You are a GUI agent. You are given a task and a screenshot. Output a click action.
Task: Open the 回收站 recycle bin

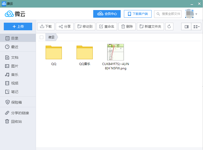(x=16, y=122)
